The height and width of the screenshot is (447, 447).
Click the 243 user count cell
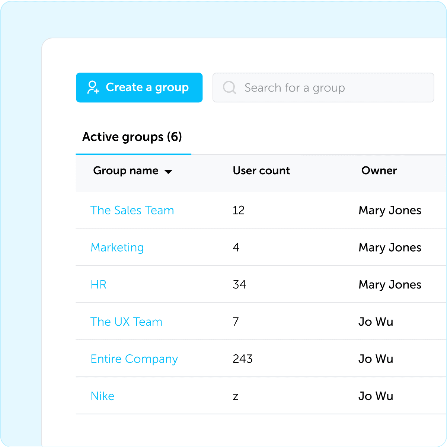243,359
